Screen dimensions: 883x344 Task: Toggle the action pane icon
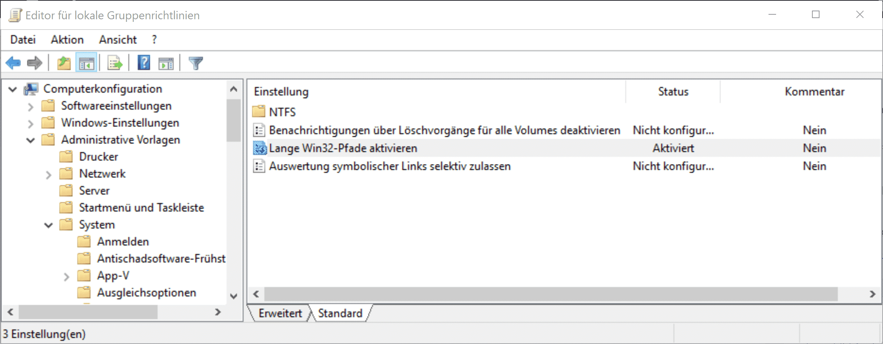tap(166, 63)
